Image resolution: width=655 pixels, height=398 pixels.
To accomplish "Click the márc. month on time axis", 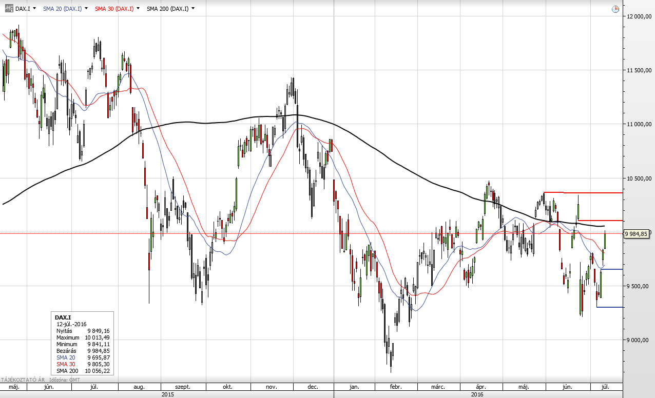I will (437, 387).
